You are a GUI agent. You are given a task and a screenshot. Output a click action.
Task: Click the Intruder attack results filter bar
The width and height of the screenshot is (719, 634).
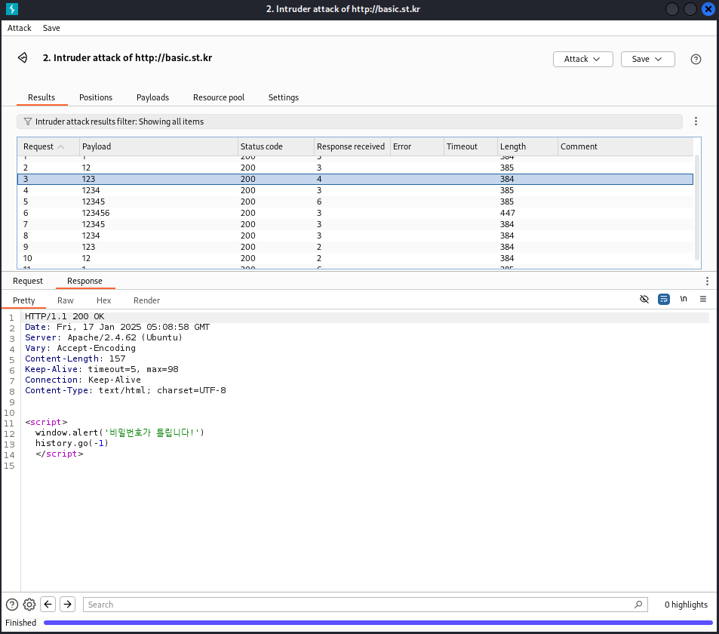349,122
